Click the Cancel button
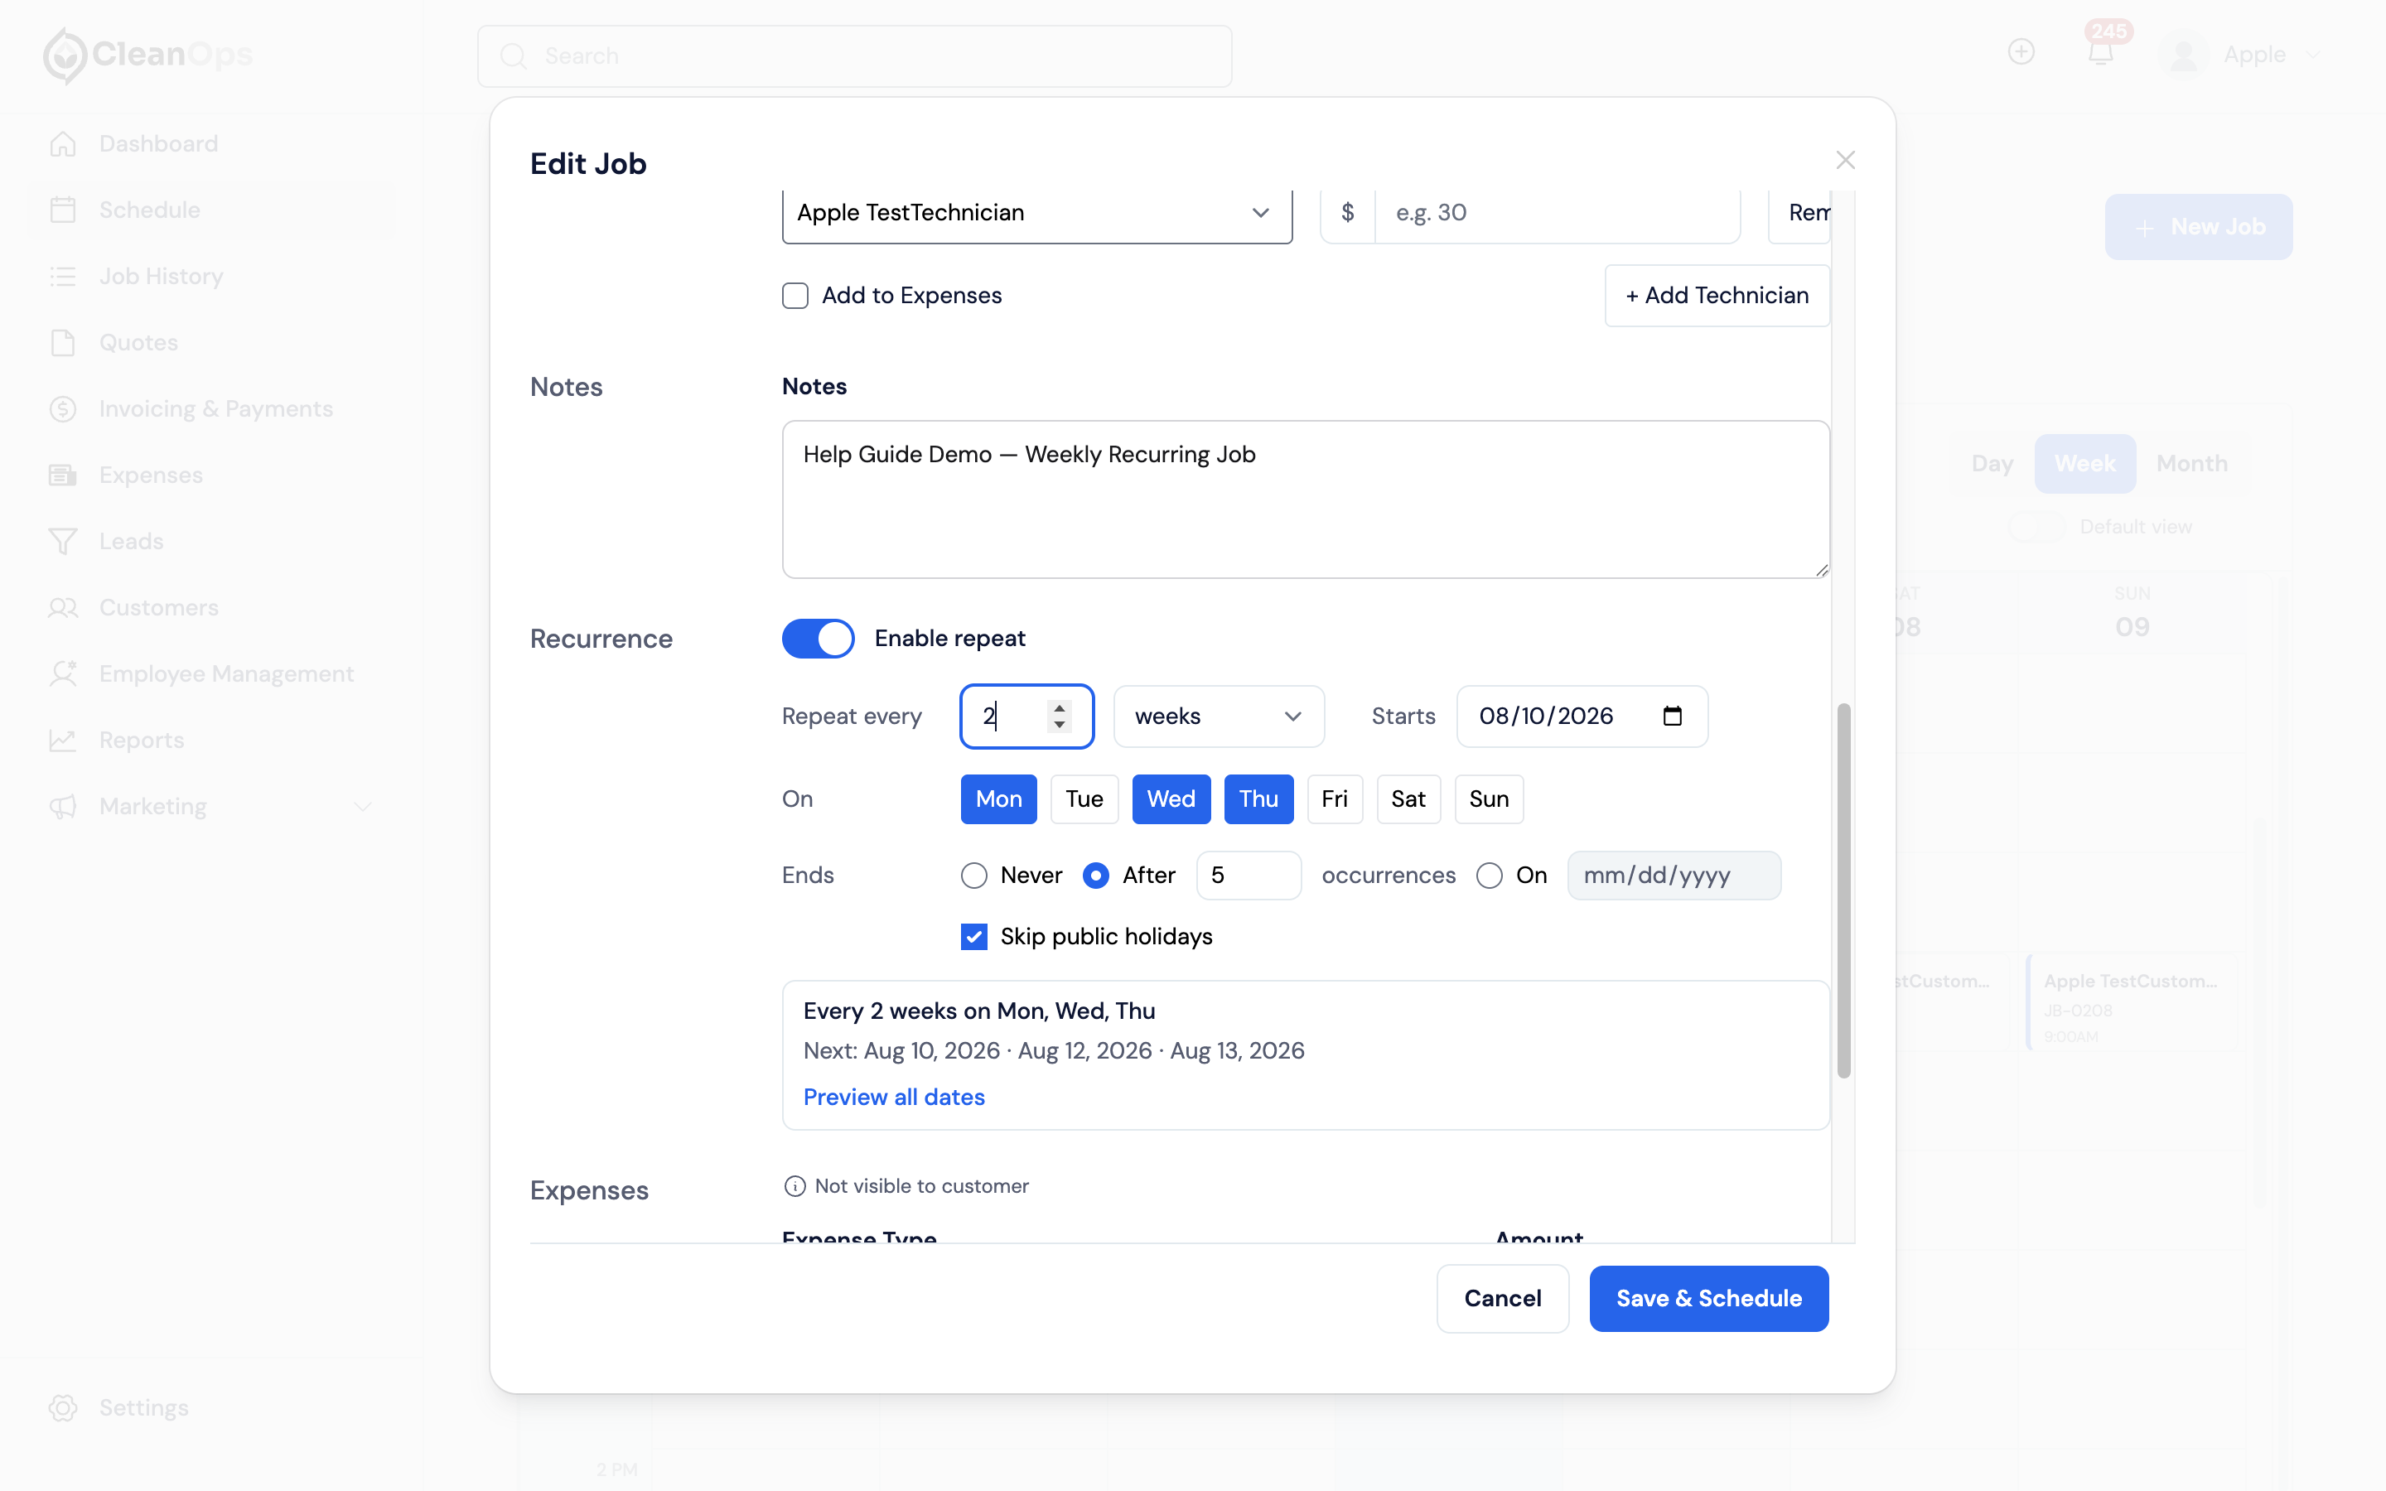Viewport: 2386px width, 1491px height. pos(1501,1299)
